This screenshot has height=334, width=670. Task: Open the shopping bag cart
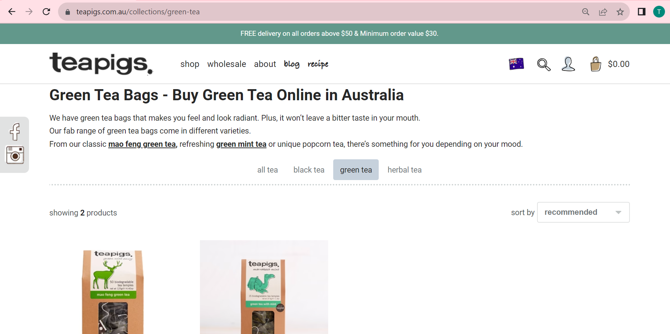coord(595,64)
